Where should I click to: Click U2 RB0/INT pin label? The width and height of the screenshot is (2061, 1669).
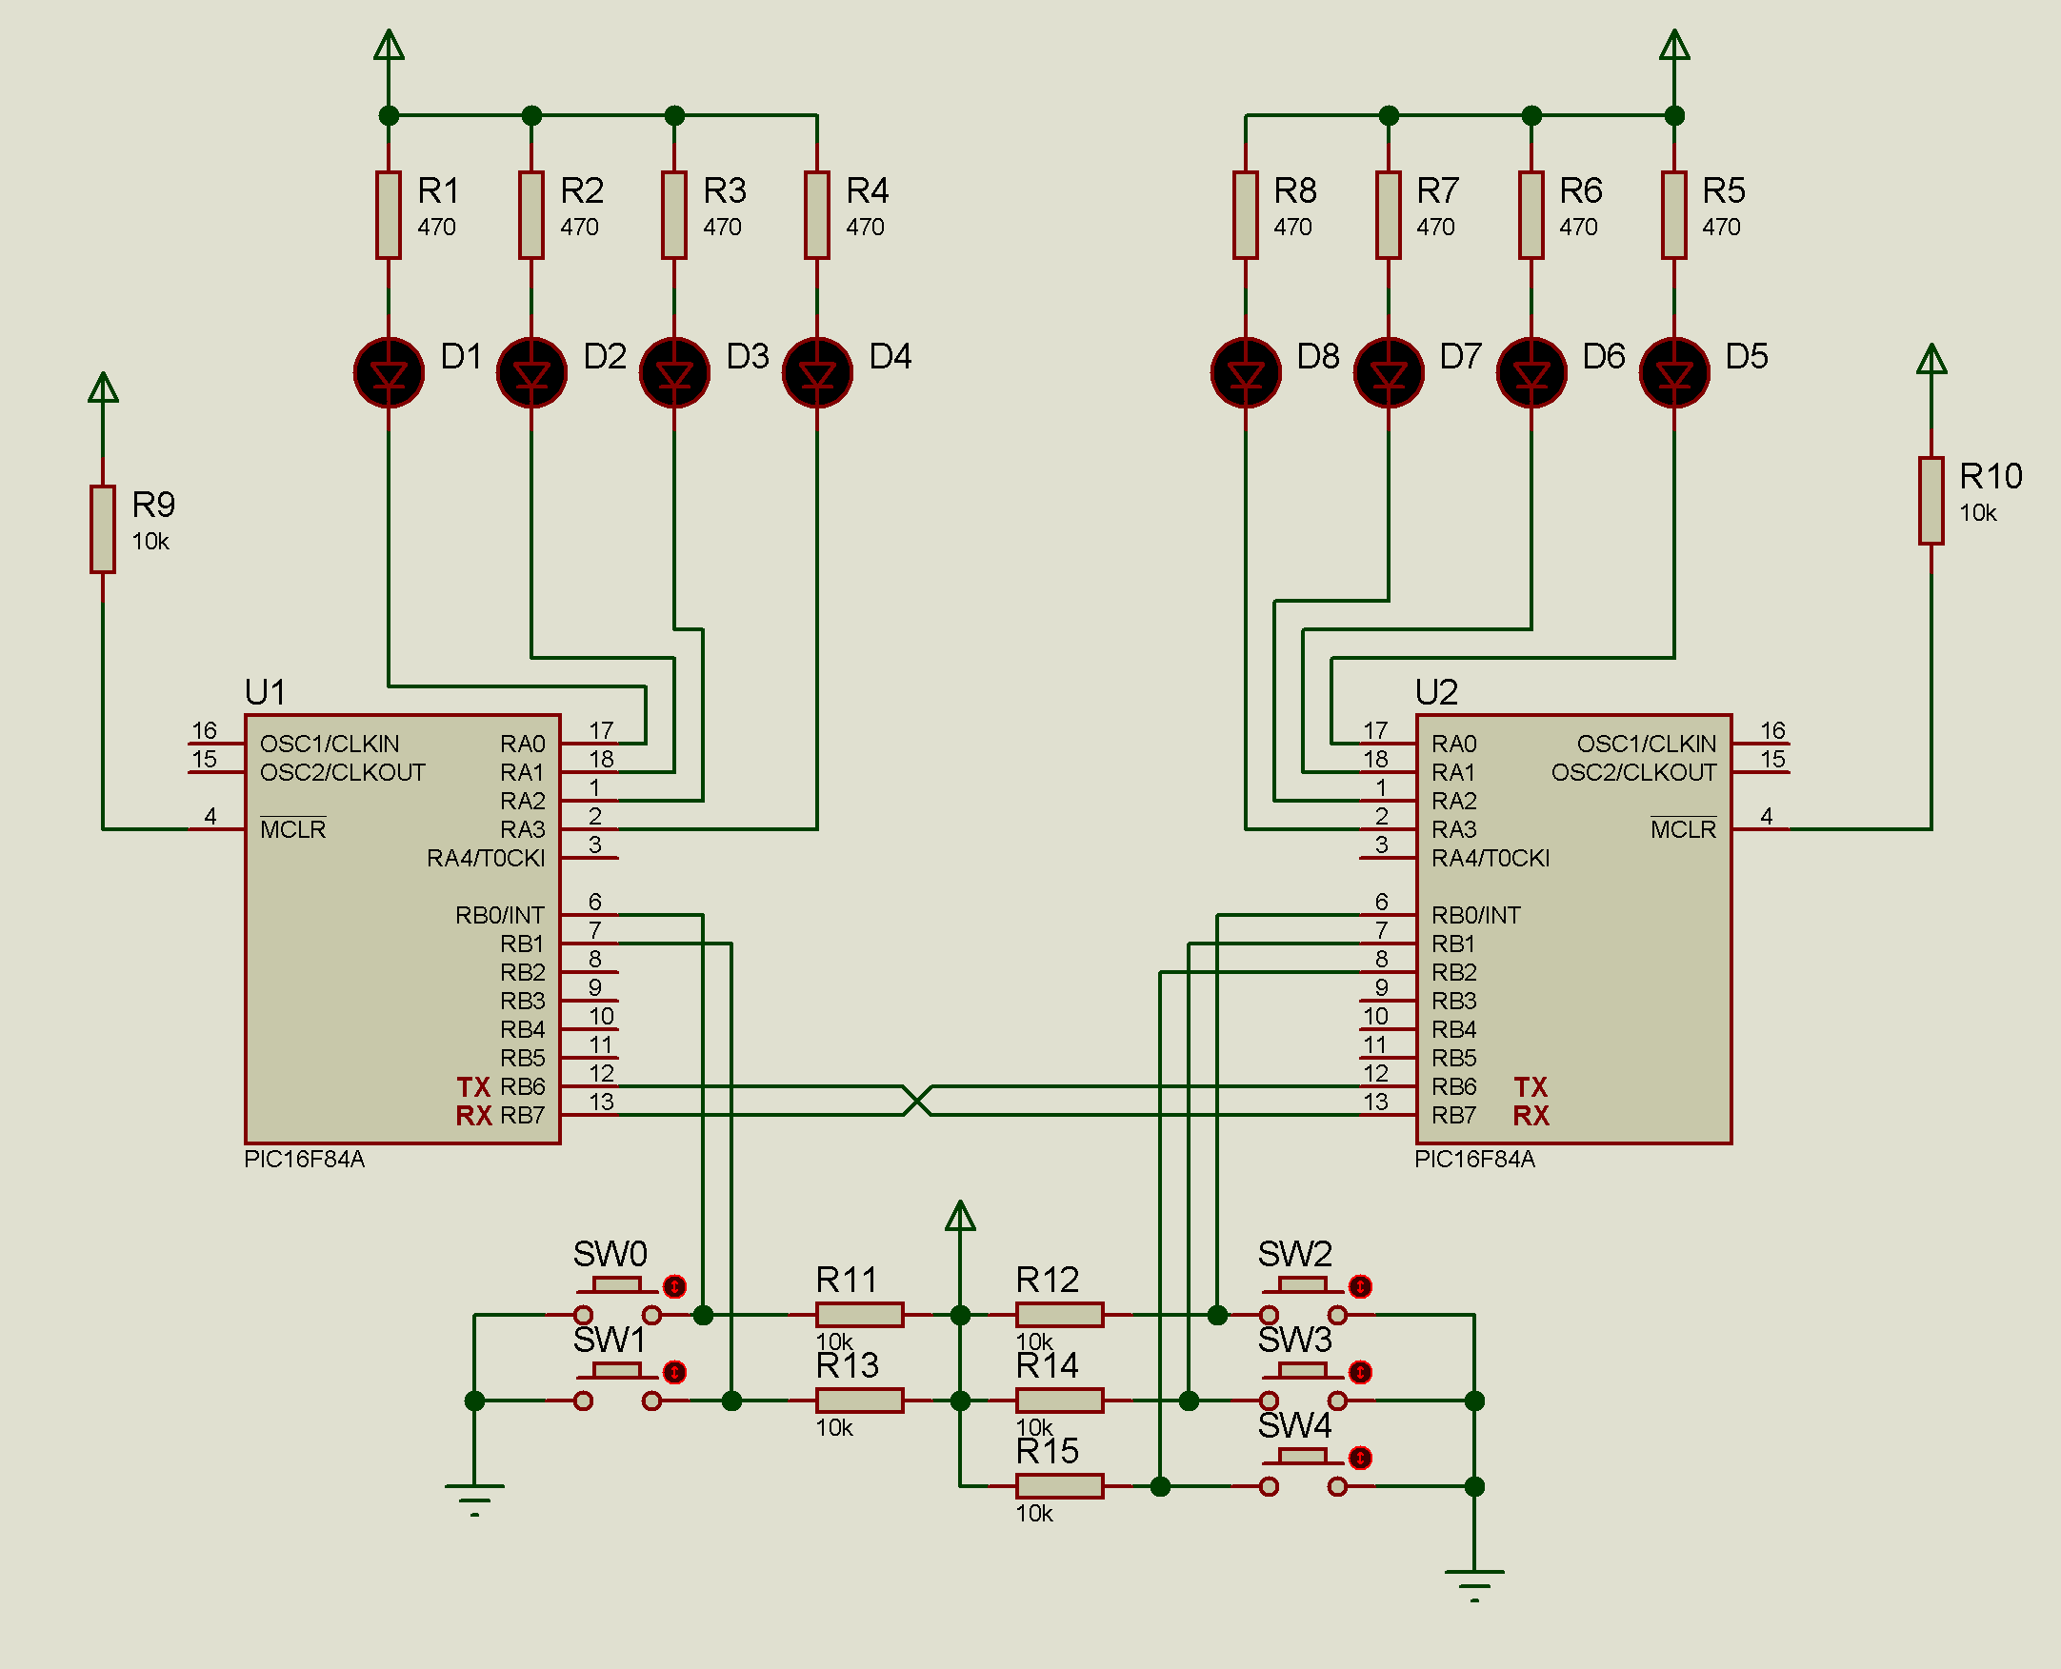coord(1476,915)
